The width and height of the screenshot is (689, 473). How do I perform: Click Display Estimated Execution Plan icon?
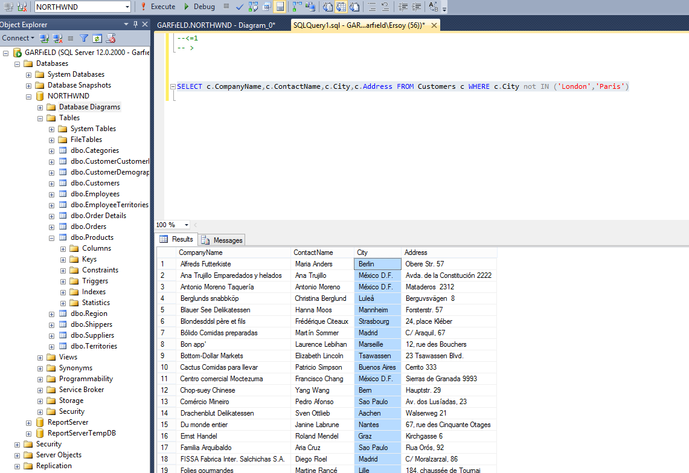[254, 7]
